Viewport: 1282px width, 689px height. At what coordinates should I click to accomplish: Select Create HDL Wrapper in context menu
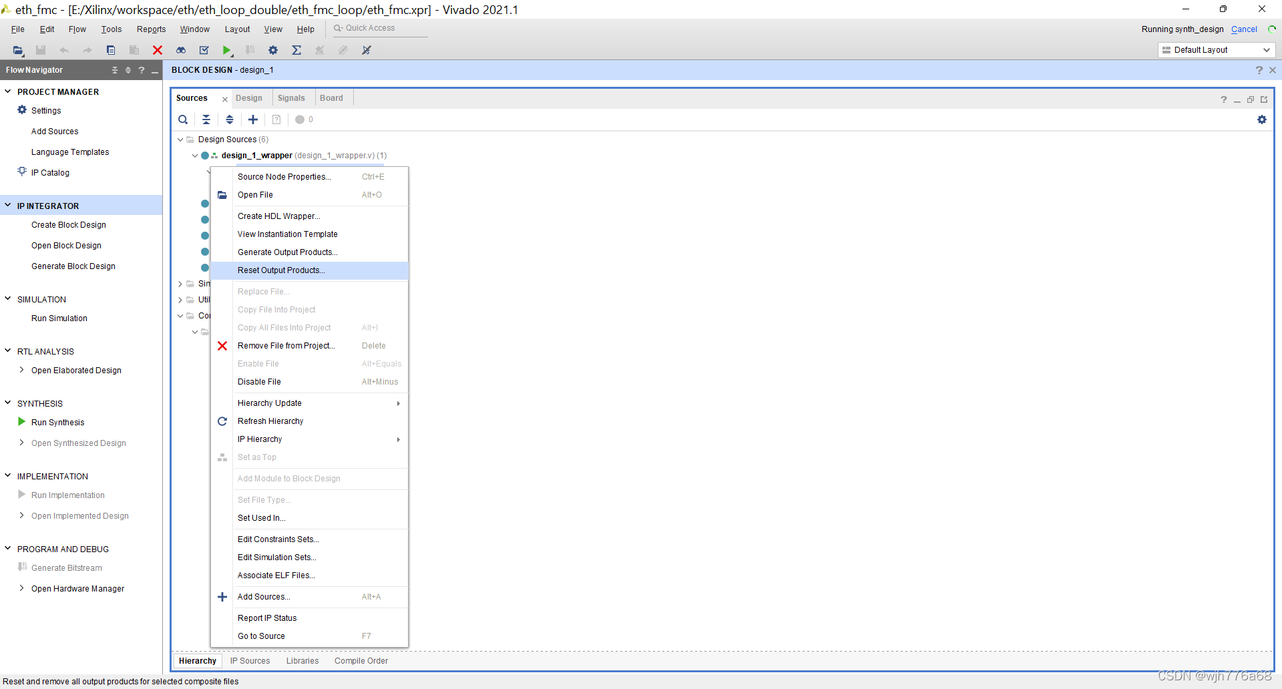[309, 216]
